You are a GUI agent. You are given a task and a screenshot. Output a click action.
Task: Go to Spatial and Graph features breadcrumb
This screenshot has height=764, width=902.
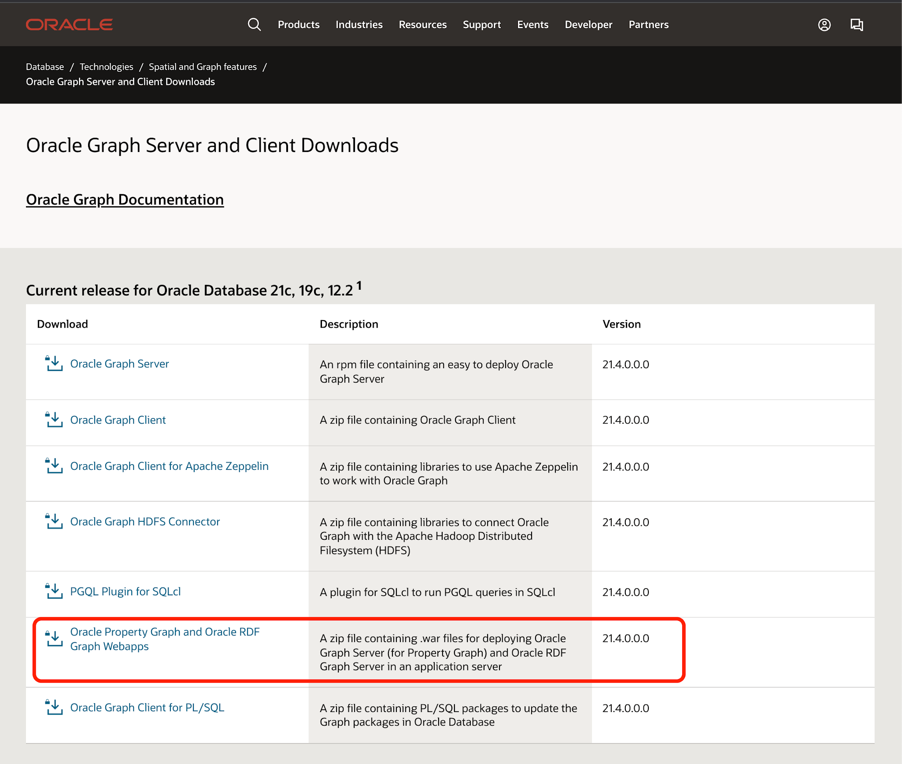[x=203, y=66]
